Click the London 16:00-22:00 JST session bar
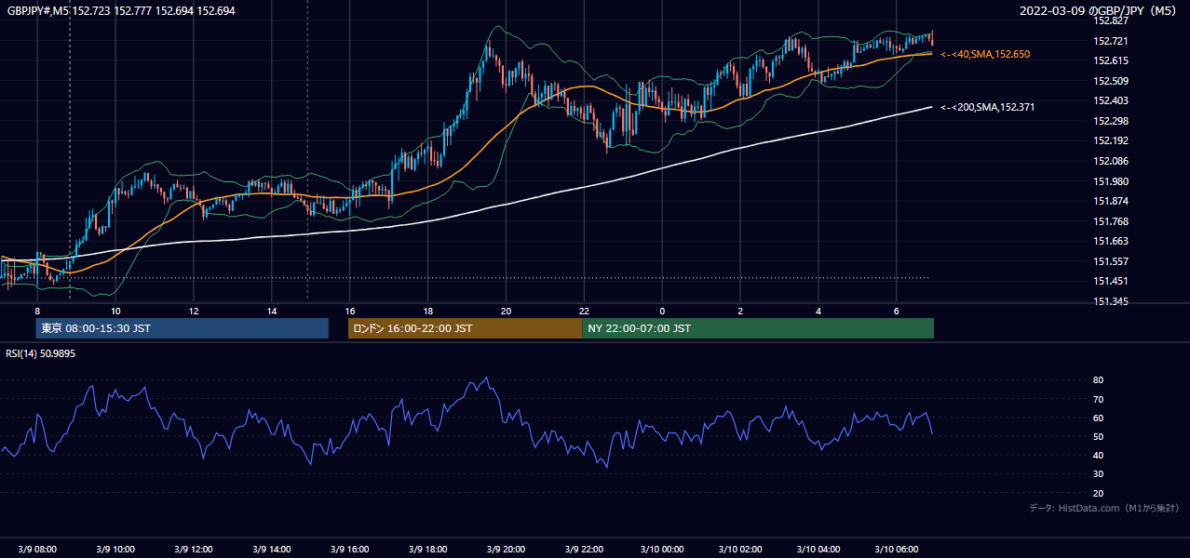 465,328
